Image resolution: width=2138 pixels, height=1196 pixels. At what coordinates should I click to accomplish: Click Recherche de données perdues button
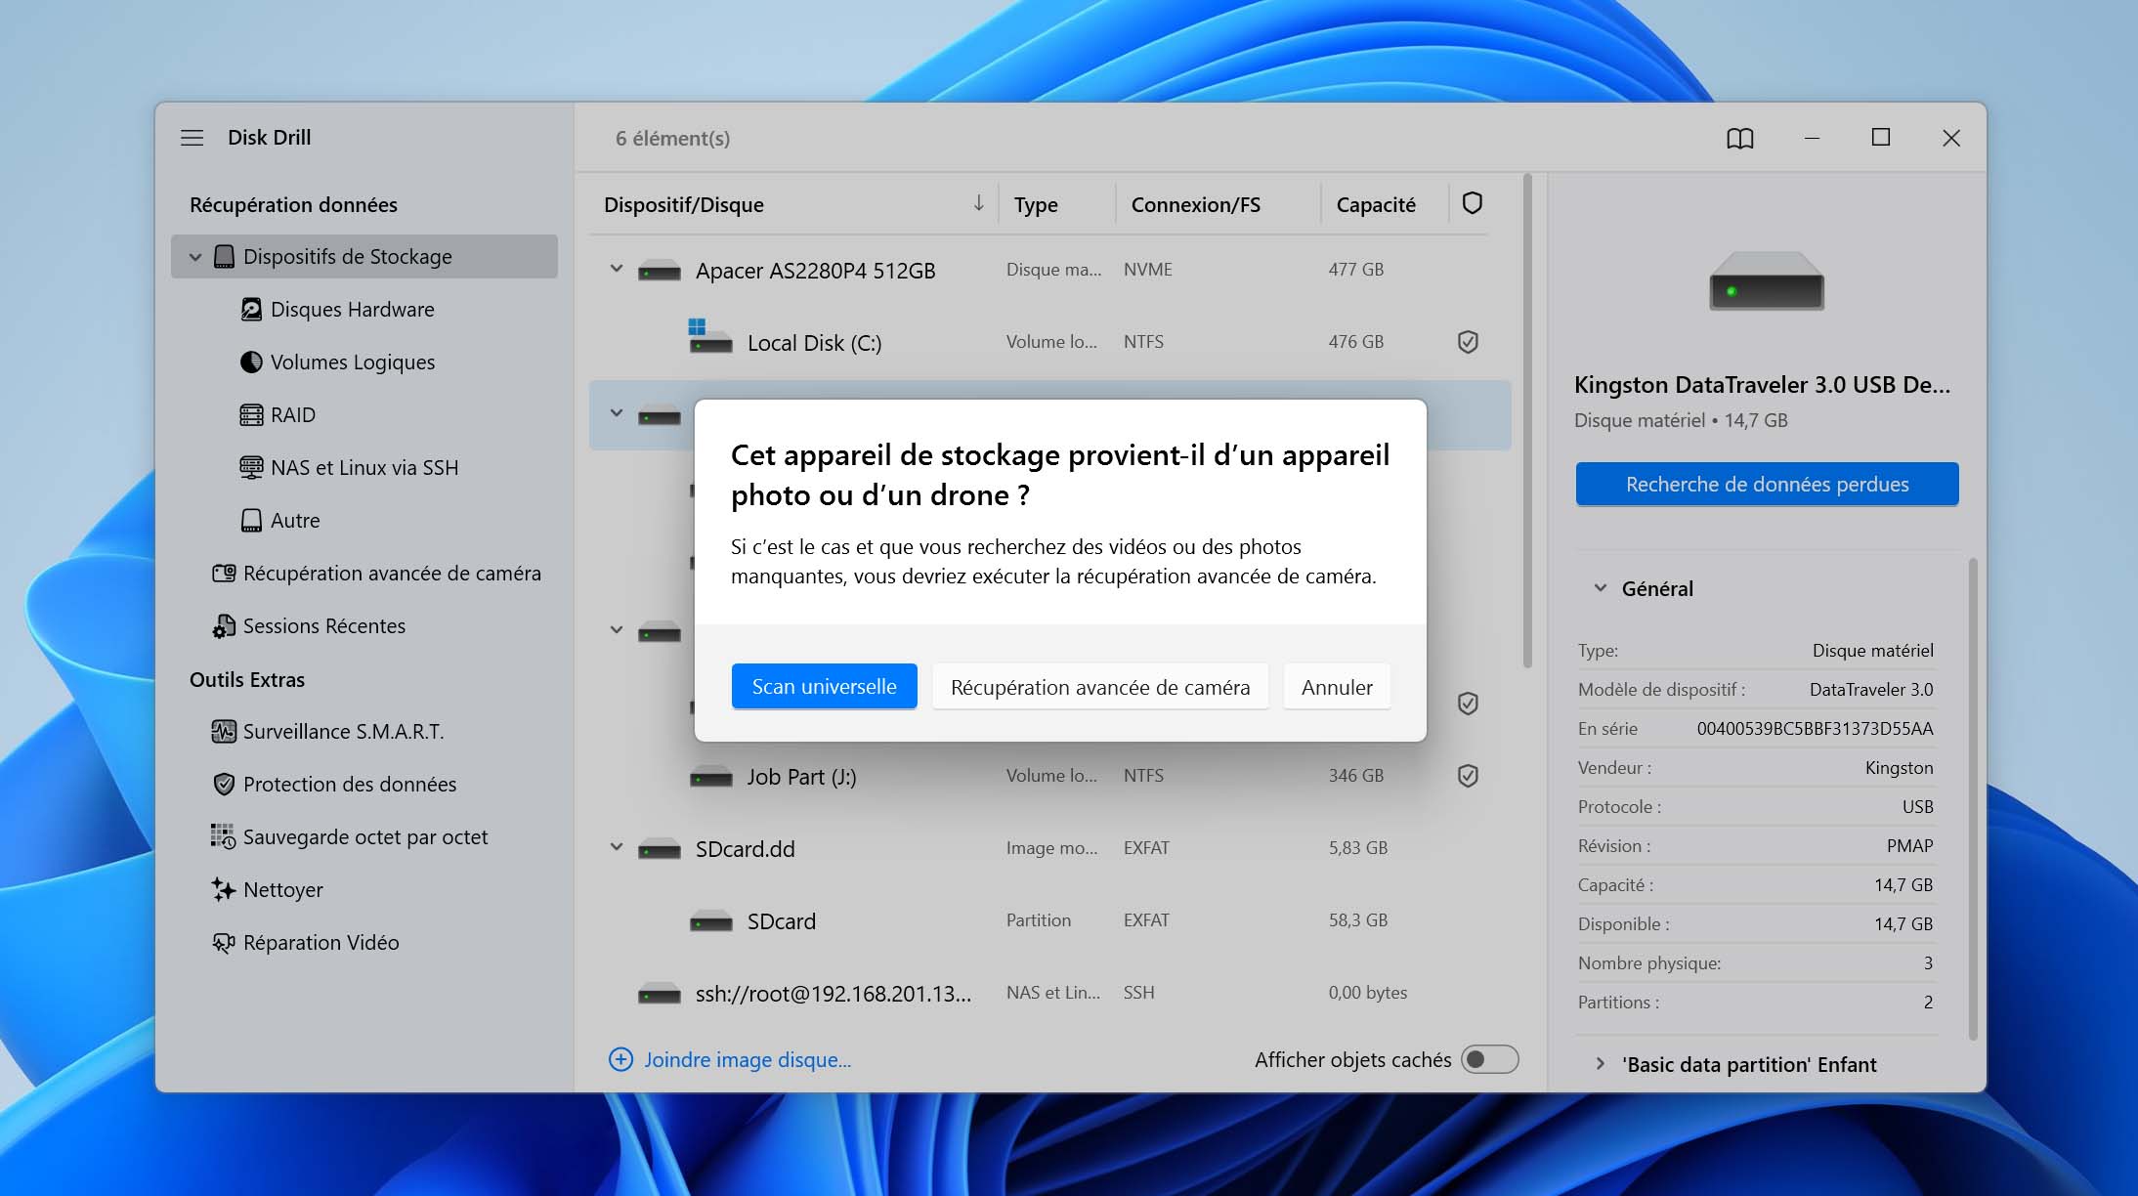coord(1767,485)
